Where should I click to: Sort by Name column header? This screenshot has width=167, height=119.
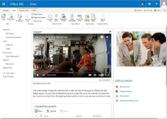click(x=46, y=116)
